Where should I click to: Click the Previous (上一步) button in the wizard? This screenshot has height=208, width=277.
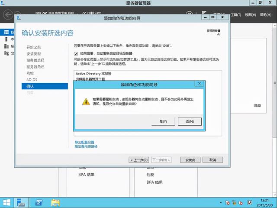pyautogui.click(x=139, y=160)
